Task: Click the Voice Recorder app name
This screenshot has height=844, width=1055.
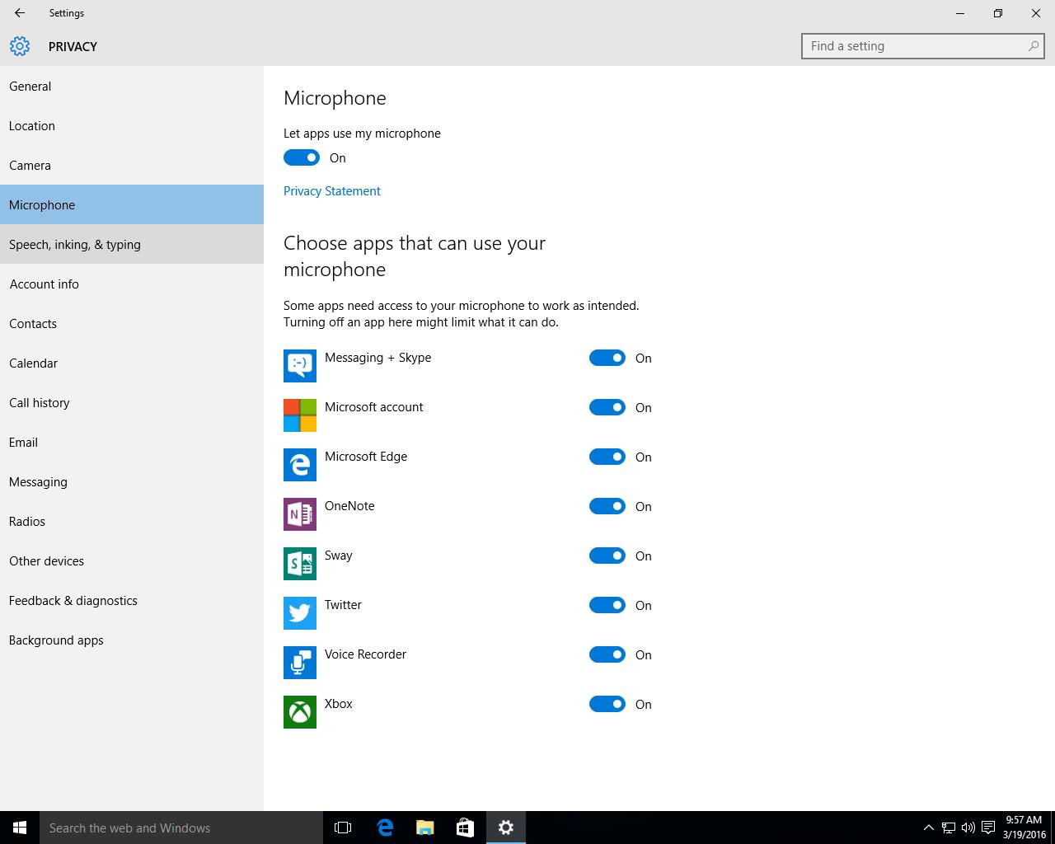Action: point(365,654)
